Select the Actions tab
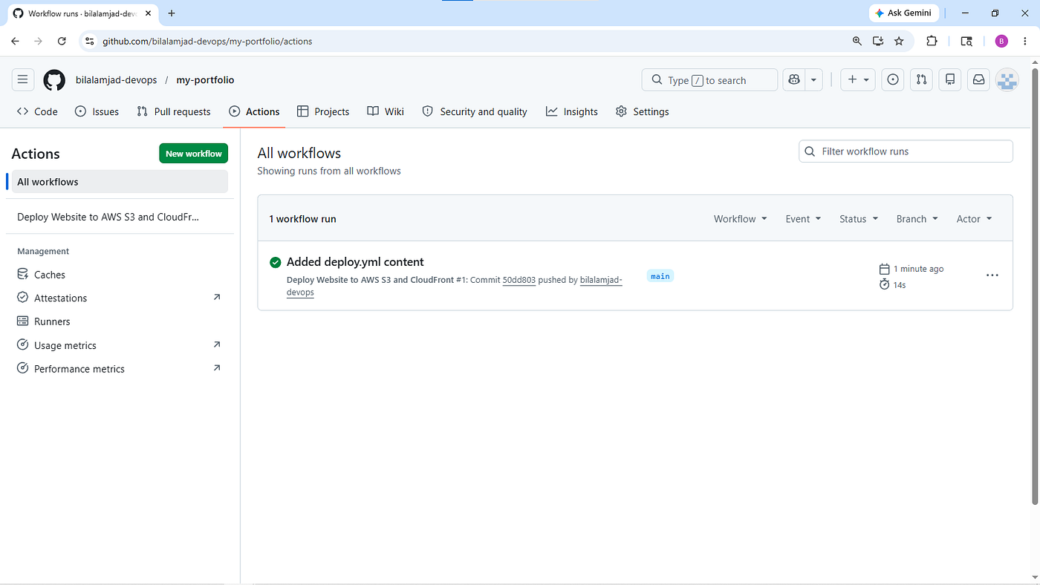 point(254,111)
